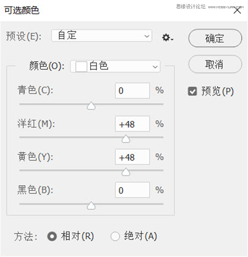Click the 黑色(B) value input field
The image size is (248, 257).
[132, 190]
